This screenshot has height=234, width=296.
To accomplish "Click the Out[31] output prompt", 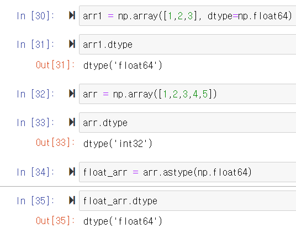I will click(55, 65).
